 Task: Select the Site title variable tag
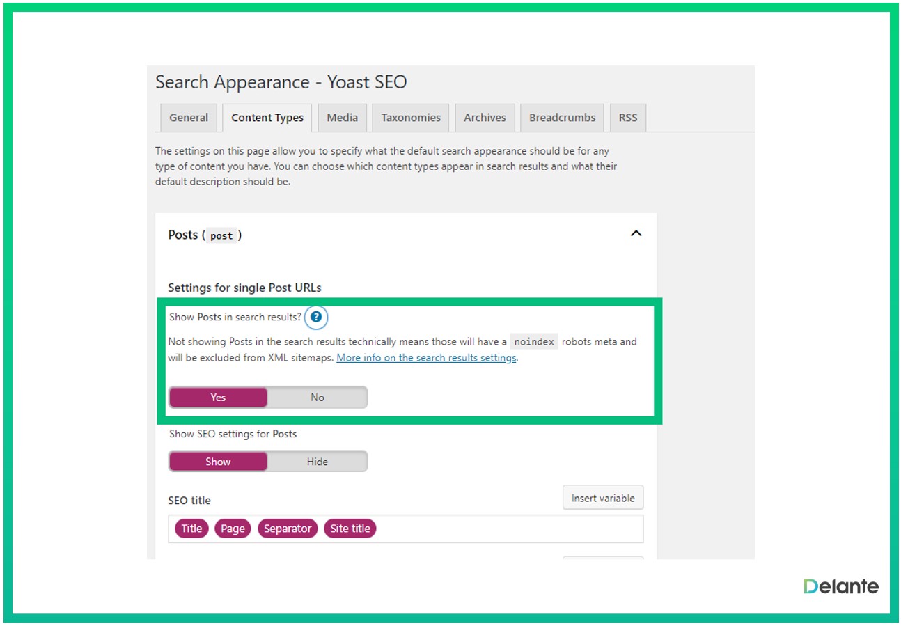350,529
